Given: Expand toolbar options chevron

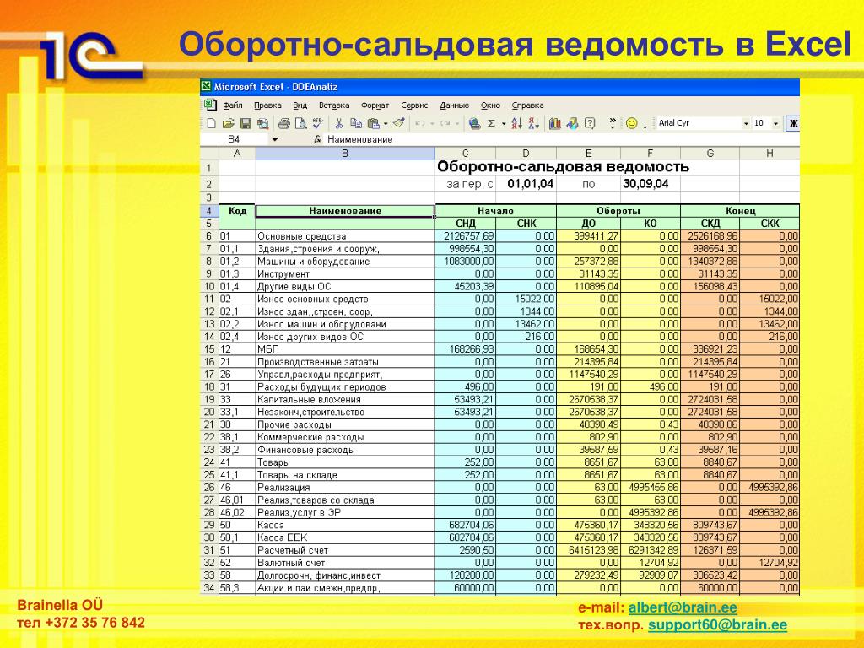Looking at the screenshot, I should click(613, 123).
